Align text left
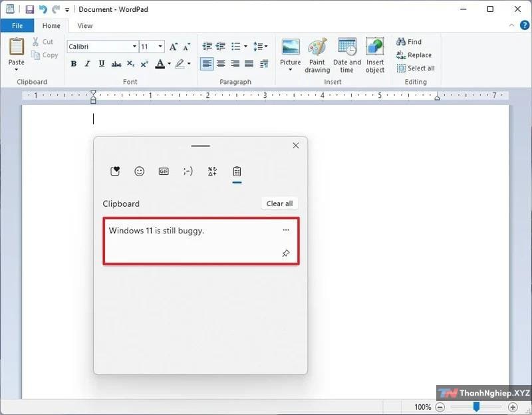The image size is (532, 415). (207, 63)
